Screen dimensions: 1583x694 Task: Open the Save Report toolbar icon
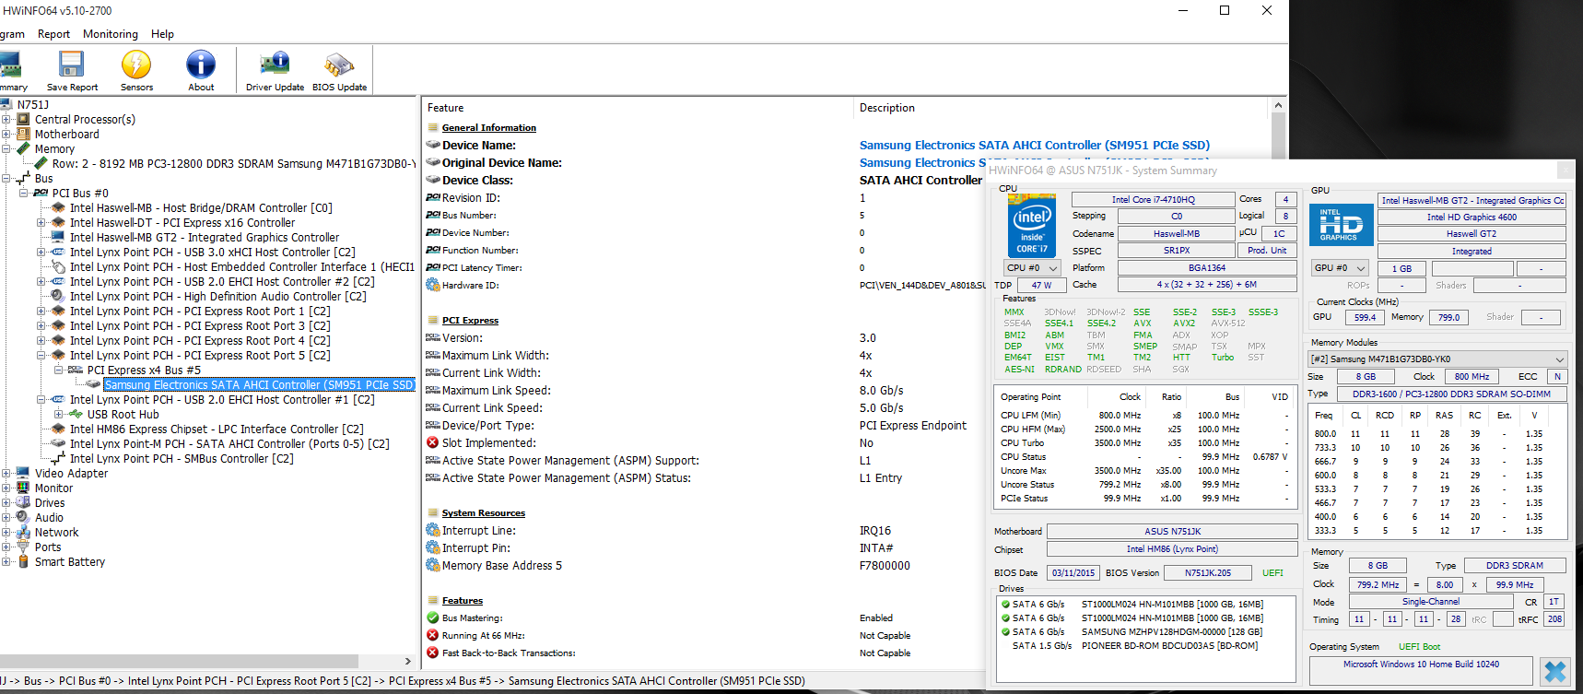(72, 71)
